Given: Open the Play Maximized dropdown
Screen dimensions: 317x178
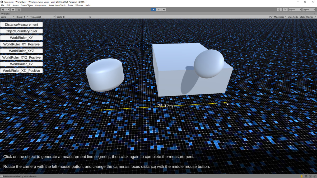Looking at the screenshot, I should click(x=278, y=17).
